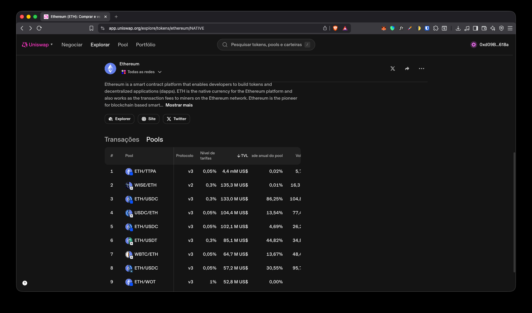Open the media music note icon
Image resolution: width=532 pixels, height=313 pixels.
(x=467, y=28)
